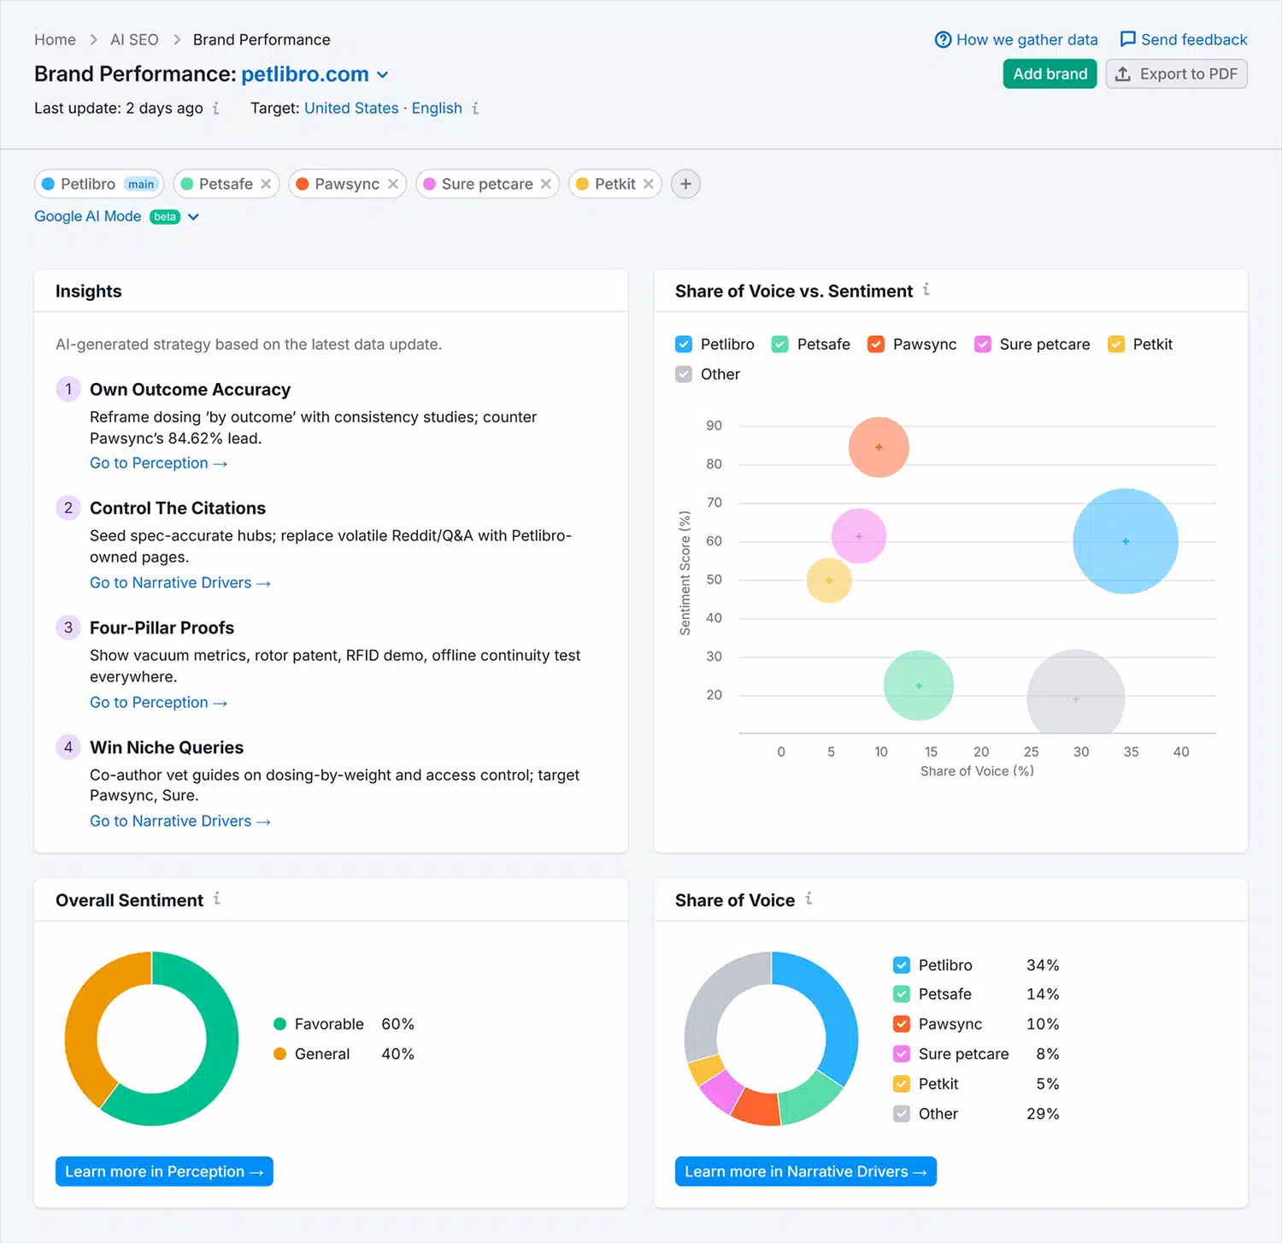Remove the Sure petcare brand chip
This screenshot has width=1282, height=1243.
click(x=545, y=184)
